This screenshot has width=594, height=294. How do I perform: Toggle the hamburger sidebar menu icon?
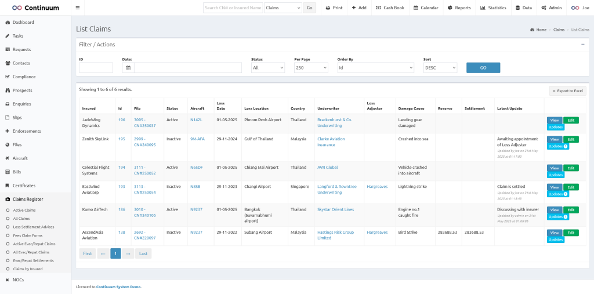coord(78,8)
